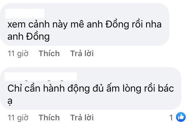Reply to the "xem cảnh này" comment
Viewport: 193px width, 131px height.
[x=82, y=54]
